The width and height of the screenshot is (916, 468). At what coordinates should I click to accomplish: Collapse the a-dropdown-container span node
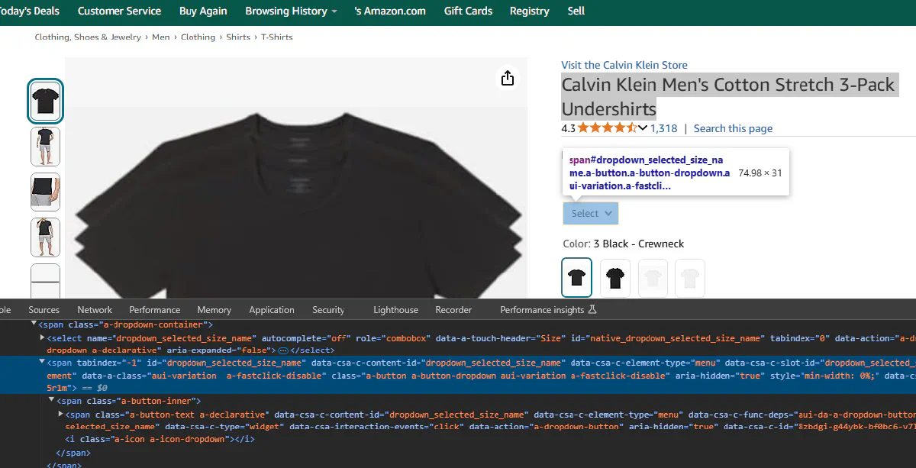click(x=33, y=324)
